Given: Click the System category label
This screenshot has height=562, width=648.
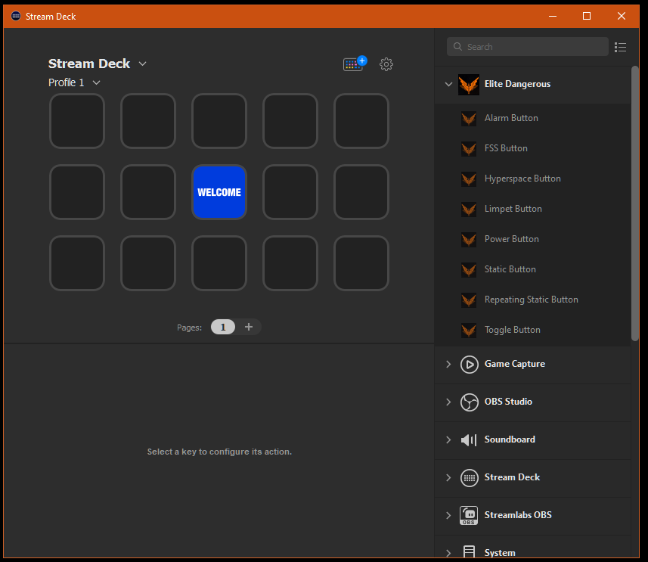Looking at the screenshot, I should tap(500, 553).
